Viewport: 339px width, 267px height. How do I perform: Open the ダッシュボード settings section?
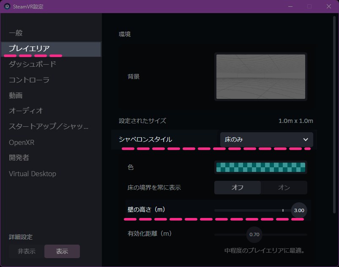[x=33, y=64]
